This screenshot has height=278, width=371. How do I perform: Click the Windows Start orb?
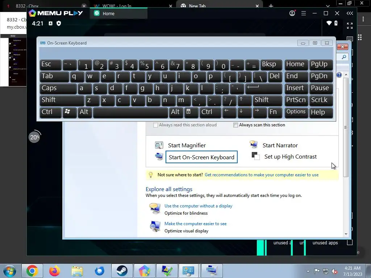[x=9, y=271]
